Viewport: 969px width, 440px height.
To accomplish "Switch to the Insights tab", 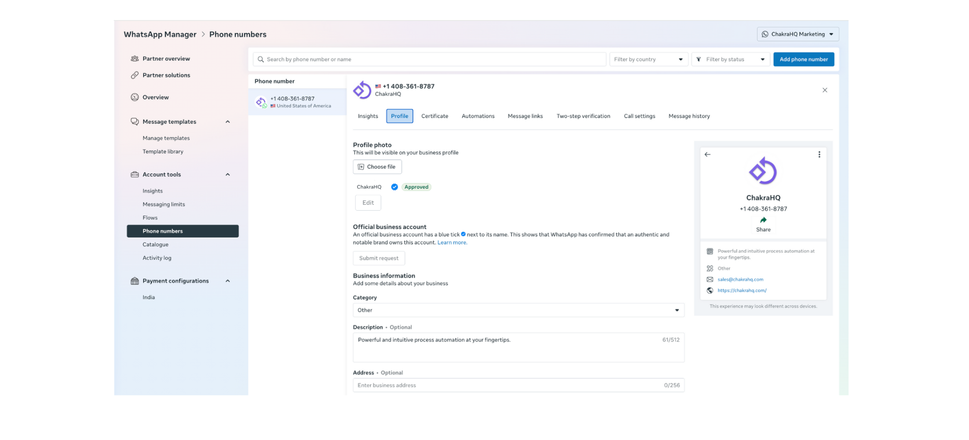I will (368, 116).
